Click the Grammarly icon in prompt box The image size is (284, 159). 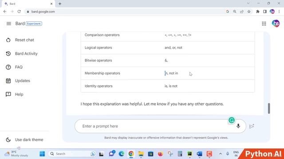tap(232, 120)
